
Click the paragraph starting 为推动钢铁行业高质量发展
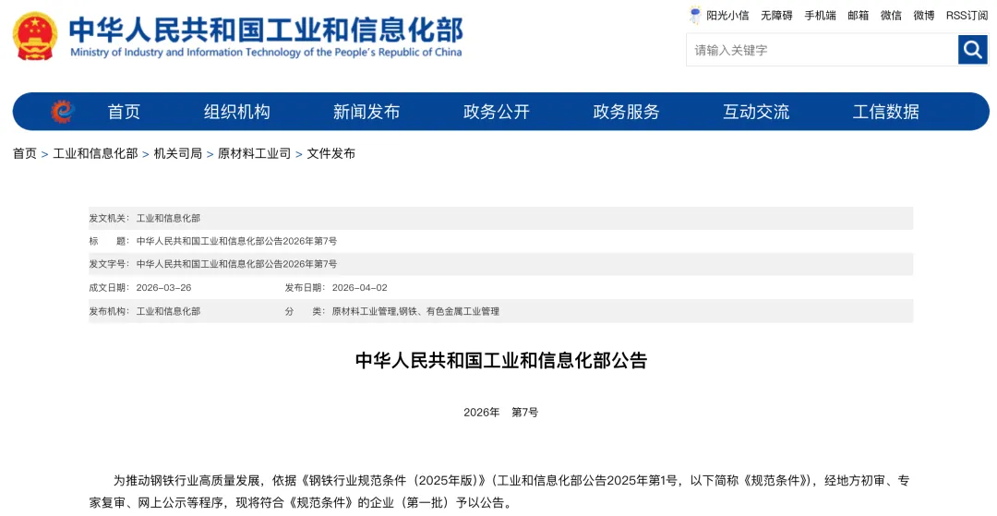(499, 492)
